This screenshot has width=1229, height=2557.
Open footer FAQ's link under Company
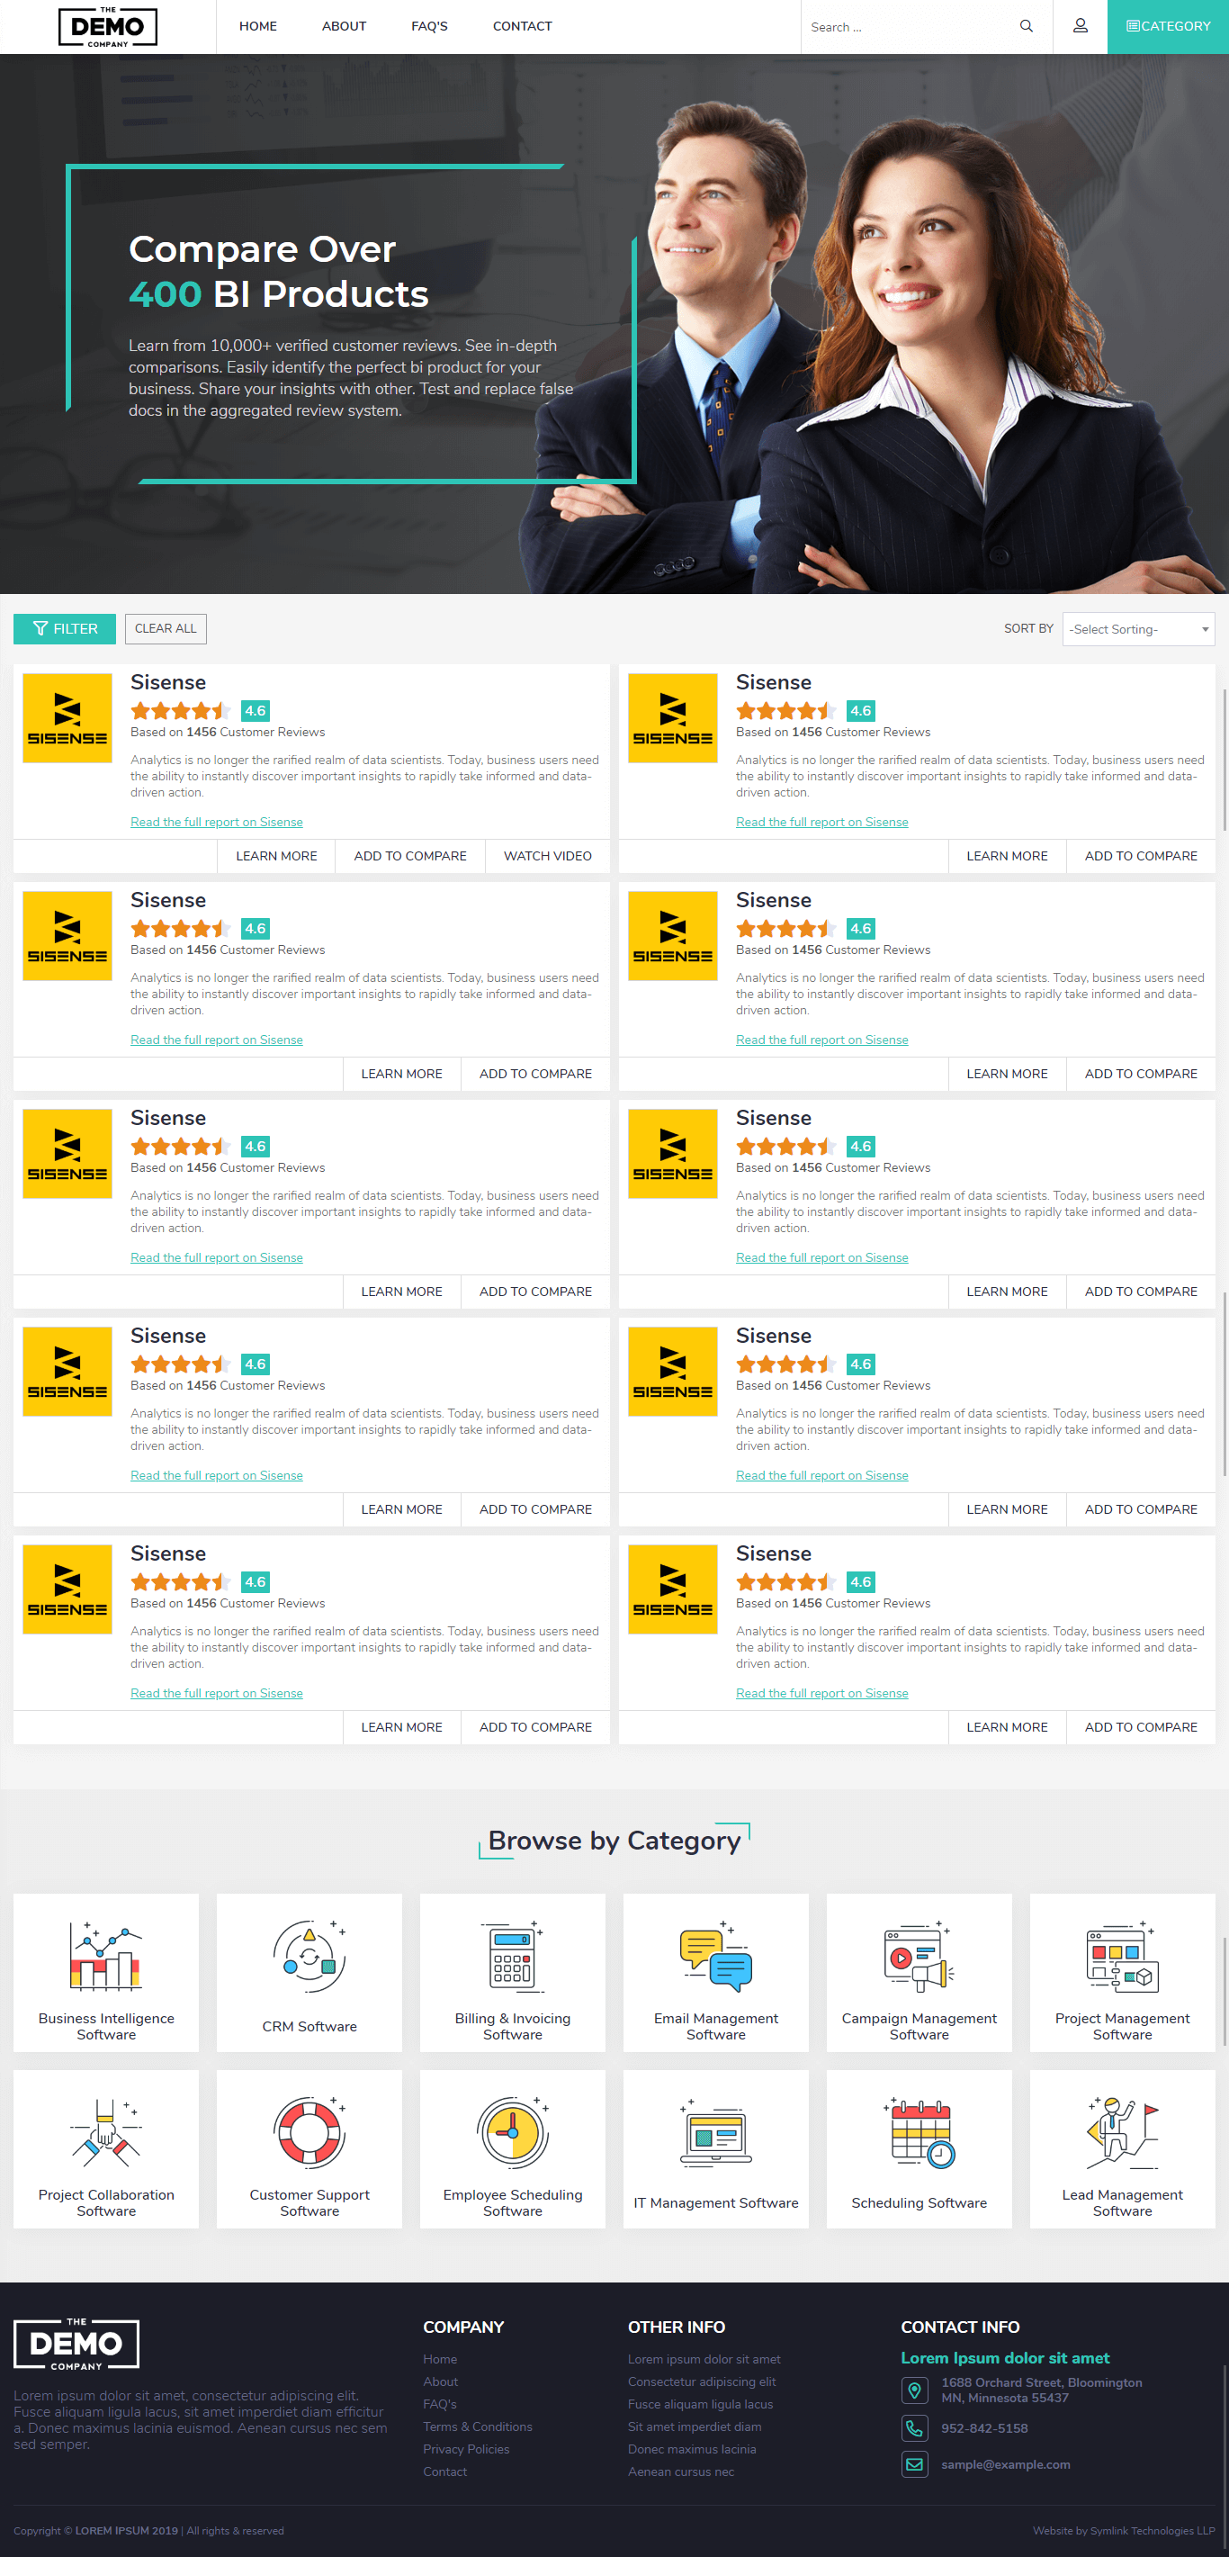[439, 2404]
